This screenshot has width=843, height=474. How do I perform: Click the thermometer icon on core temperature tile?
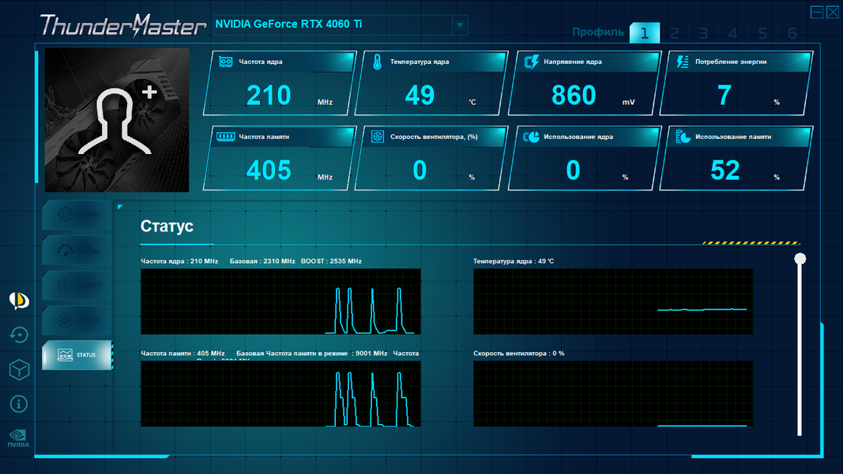pos(377,62)
